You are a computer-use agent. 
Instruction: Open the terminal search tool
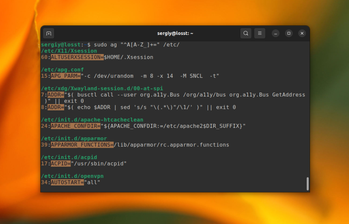pyautogui.click(x=246, y=33)
